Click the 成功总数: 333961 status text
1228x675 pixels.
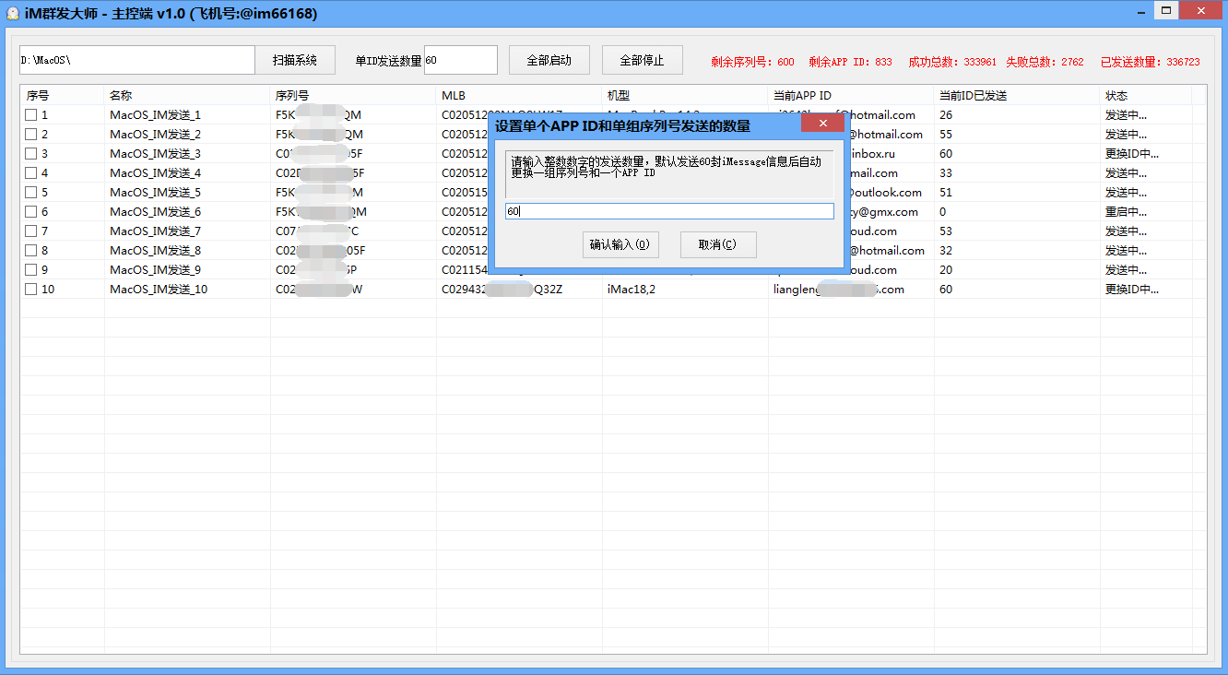(952, 63)
